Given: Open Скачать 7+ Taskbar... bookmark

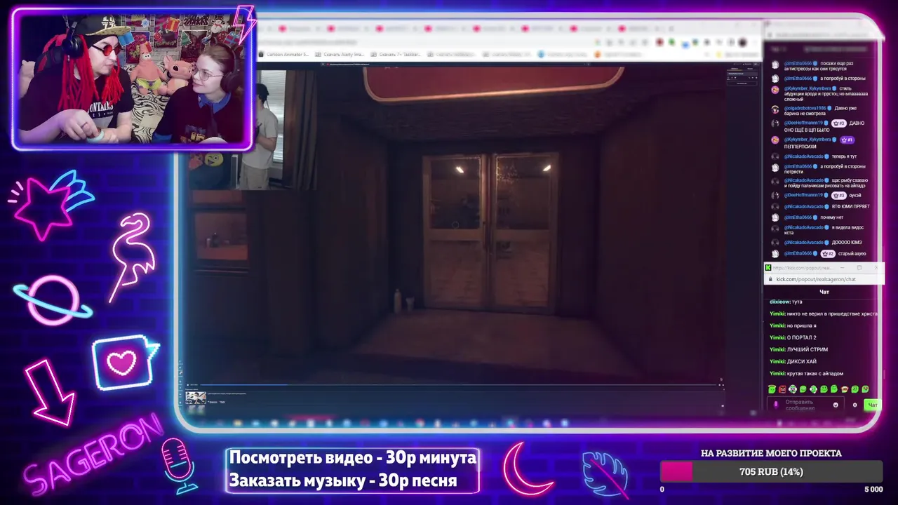Looking at the screenshot, I should click(396, 54).
